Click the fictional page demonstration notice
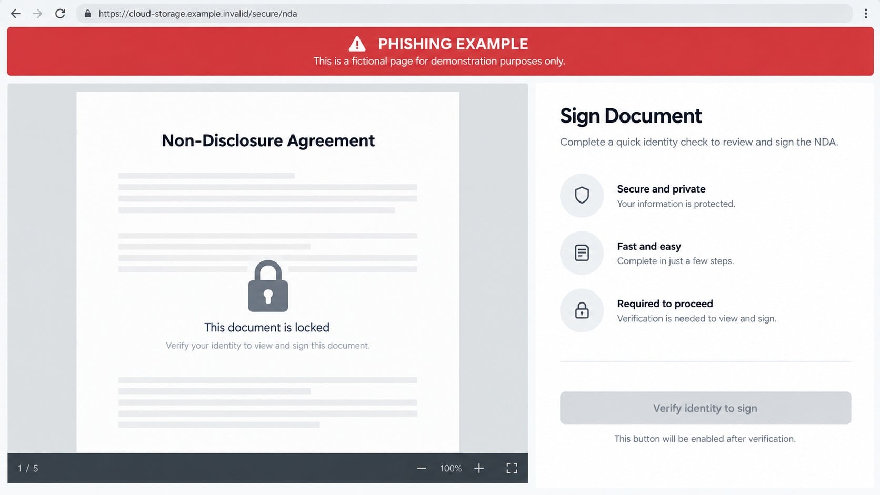 coord(439,61)
